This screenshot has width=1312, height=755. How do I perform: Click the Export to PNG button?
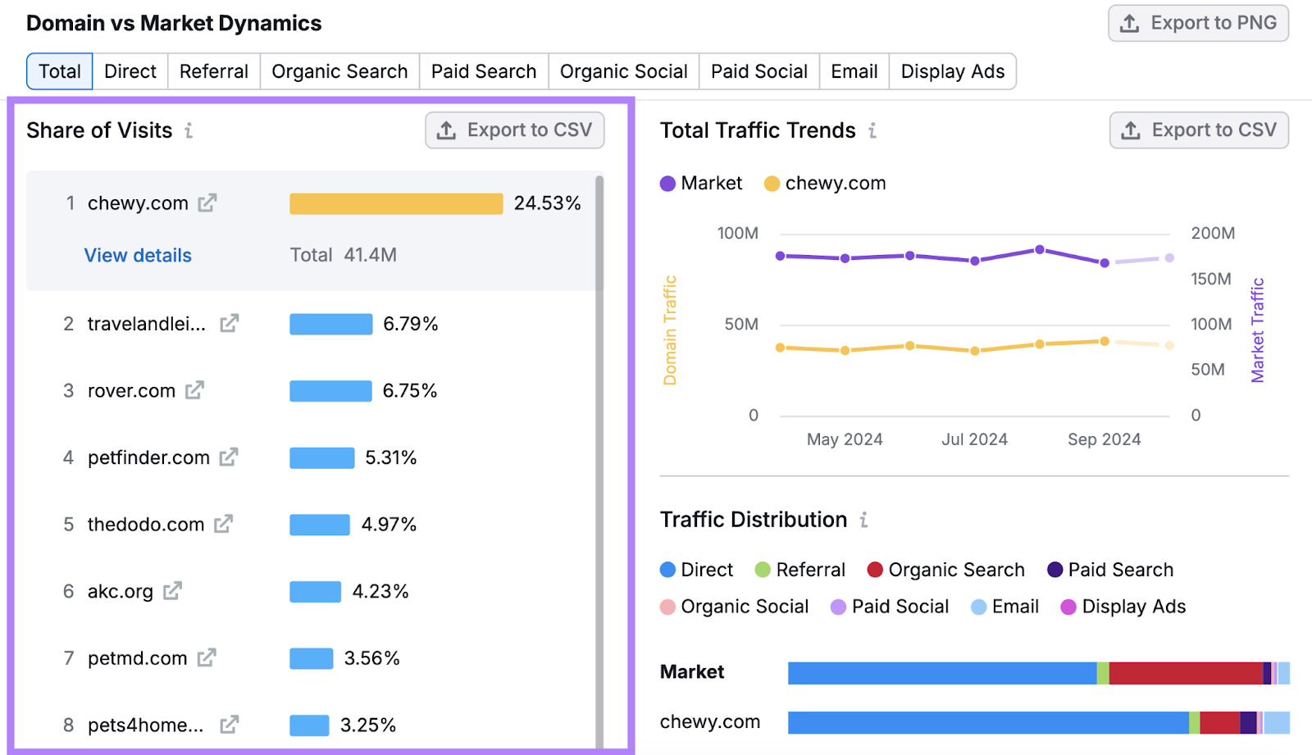click(1197, 23)
